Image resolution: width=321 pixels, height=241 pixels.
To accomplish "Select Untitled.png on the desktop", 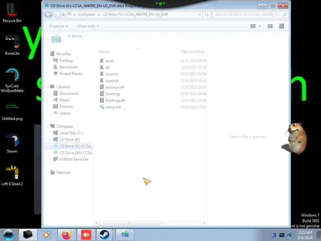I will tap(12, 112).
